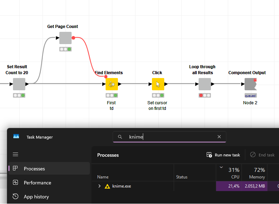
Task: Click the queued status under Component Output
Action: point(250,96)
